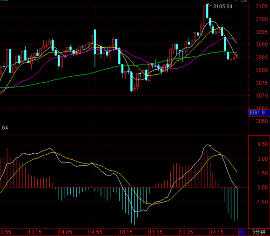Click the 3085 price axis value

click(x=262, y=58)
